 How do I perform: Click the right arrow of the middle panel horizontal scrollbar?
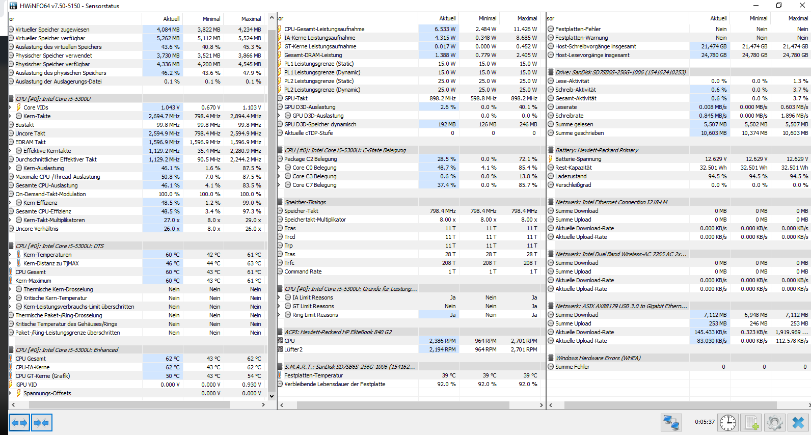pyautogui.click(x=542, y=405)
